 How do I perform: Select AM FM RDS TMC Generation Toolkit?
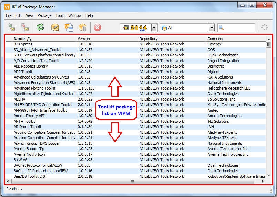[x=135, y=105]
